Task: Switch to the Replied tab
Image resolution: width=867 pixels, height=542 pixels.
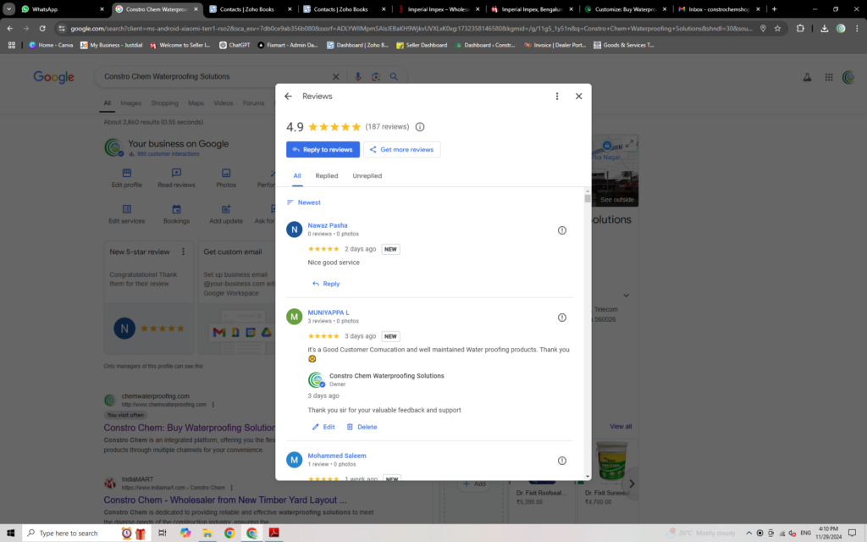Action: pos(326,176)
